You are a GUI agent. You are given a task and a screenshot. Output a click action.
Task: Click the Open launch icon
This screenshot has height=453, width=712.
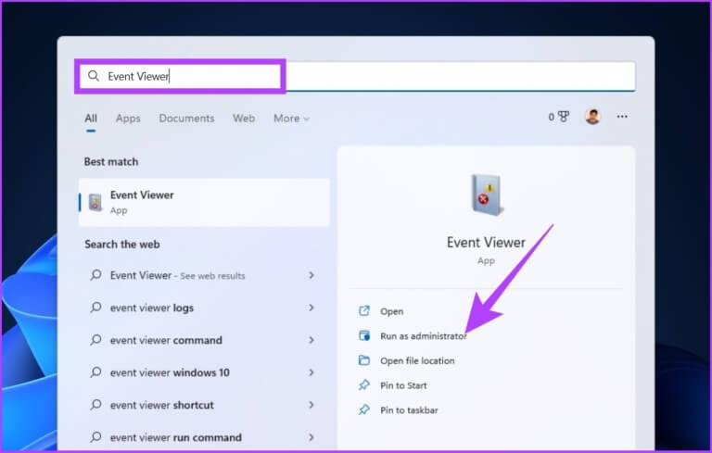(364, 311)
